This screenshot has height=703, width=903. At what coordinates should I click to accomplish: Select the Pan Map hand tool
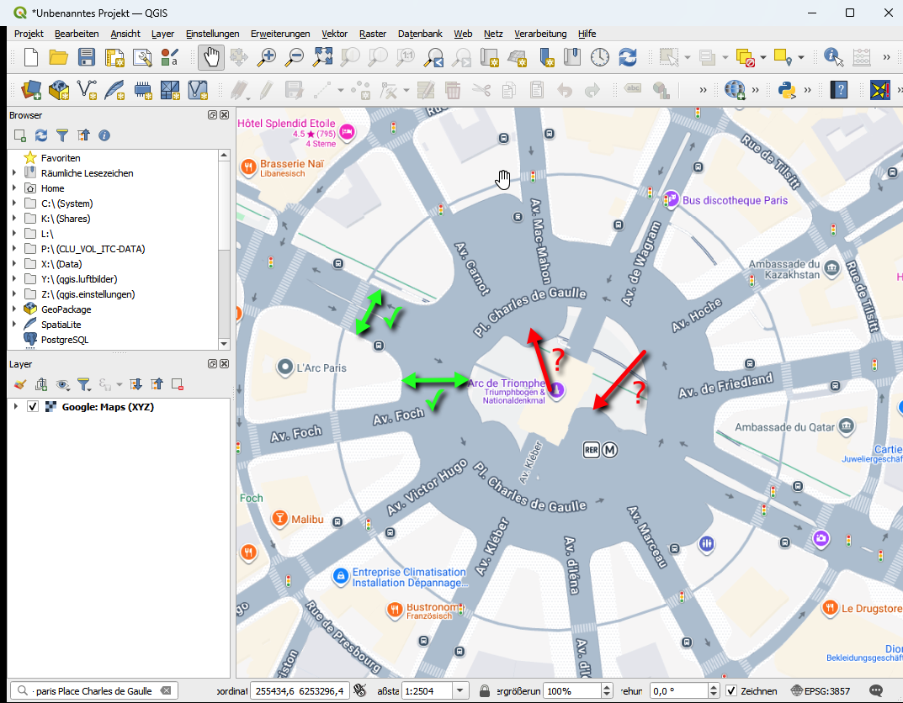[212, 57]
